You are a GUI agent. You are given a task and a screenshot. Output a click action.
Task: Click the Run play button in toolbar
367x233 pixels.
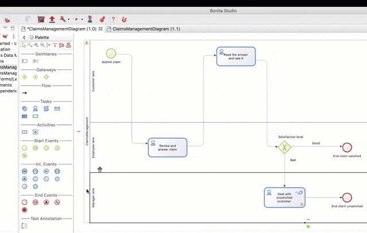click(x=76, y=20)
